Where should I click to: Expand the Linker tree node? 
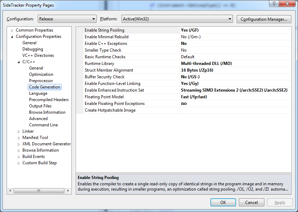click(x=19, y=132)
